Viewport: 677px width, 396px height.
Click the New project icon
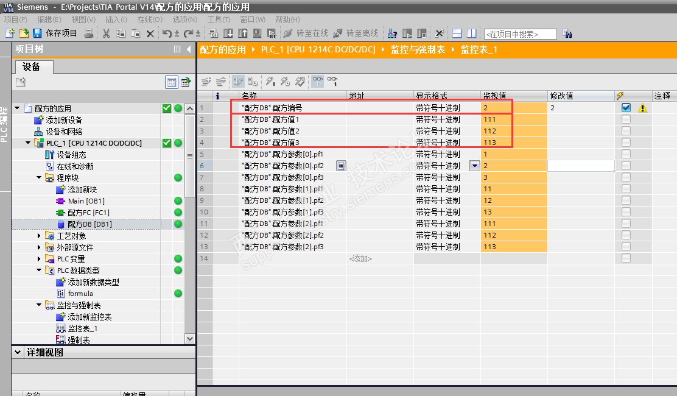click(10, 34)
